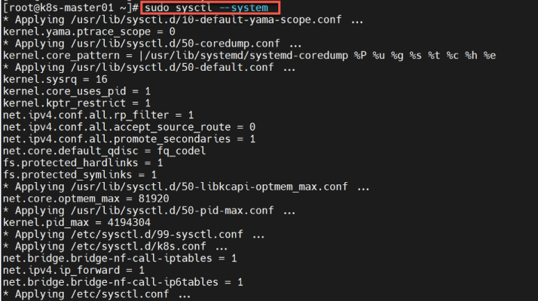Click the /etc/sysctl.d/k8s.conf applying line
Viewport: 538px width, 301px height.
click(115, 246)
